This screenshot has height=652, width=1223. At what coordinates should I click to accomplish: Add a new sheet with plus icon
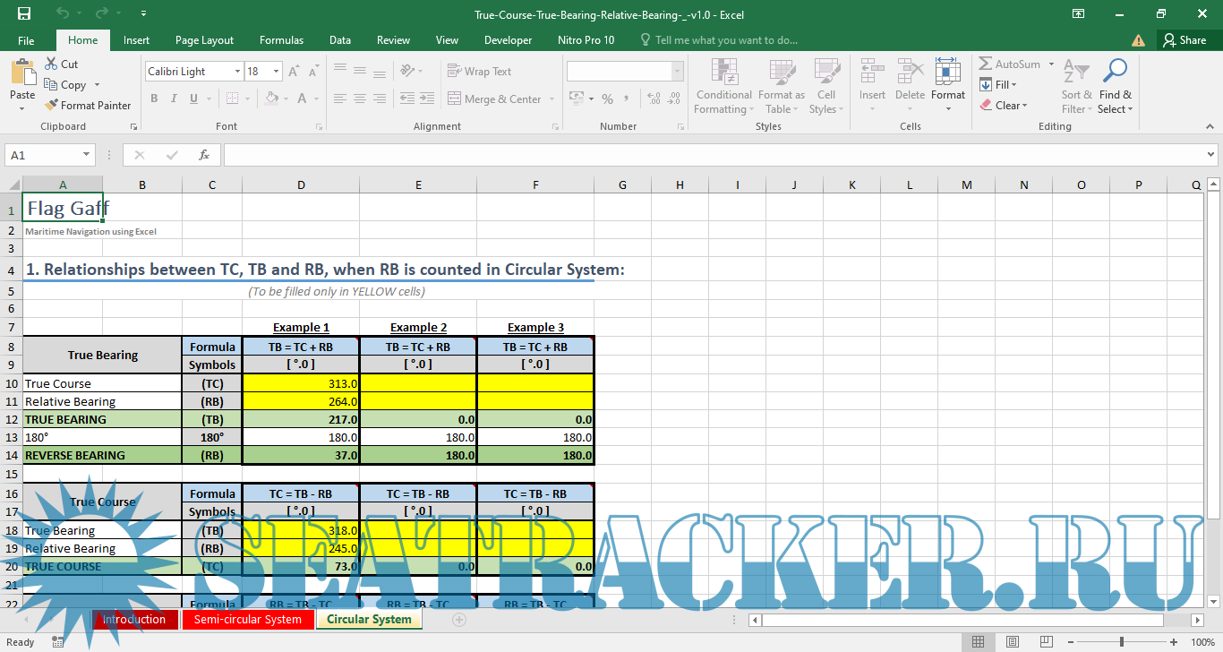click(459, 620)
